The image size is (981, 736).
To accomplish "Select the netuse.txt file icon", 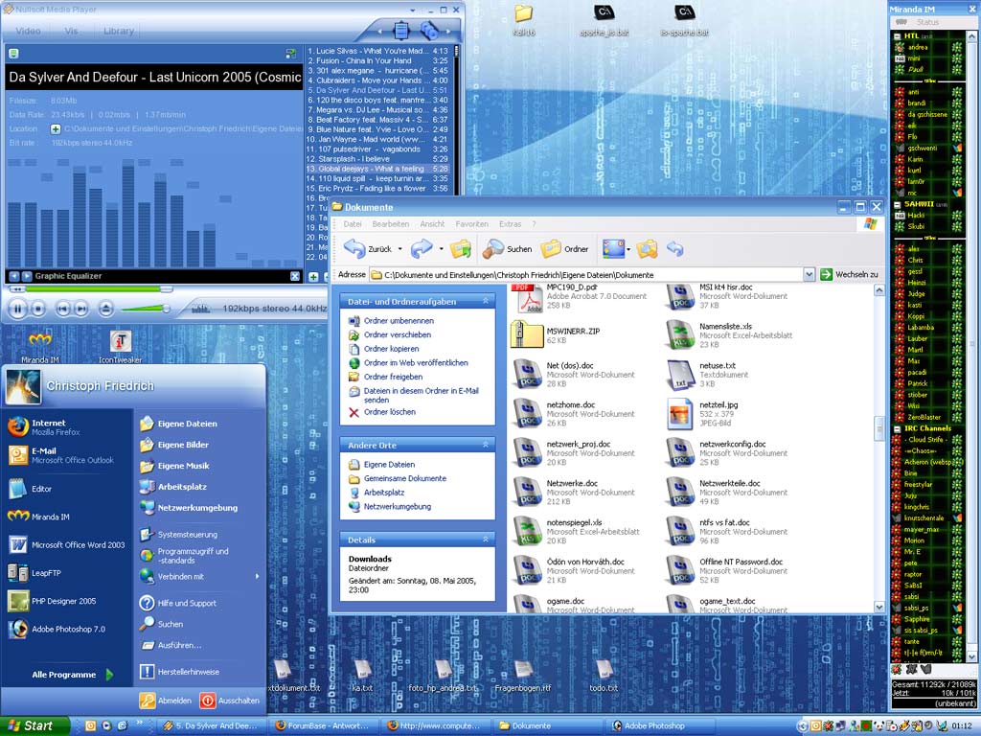I will 679,375.
